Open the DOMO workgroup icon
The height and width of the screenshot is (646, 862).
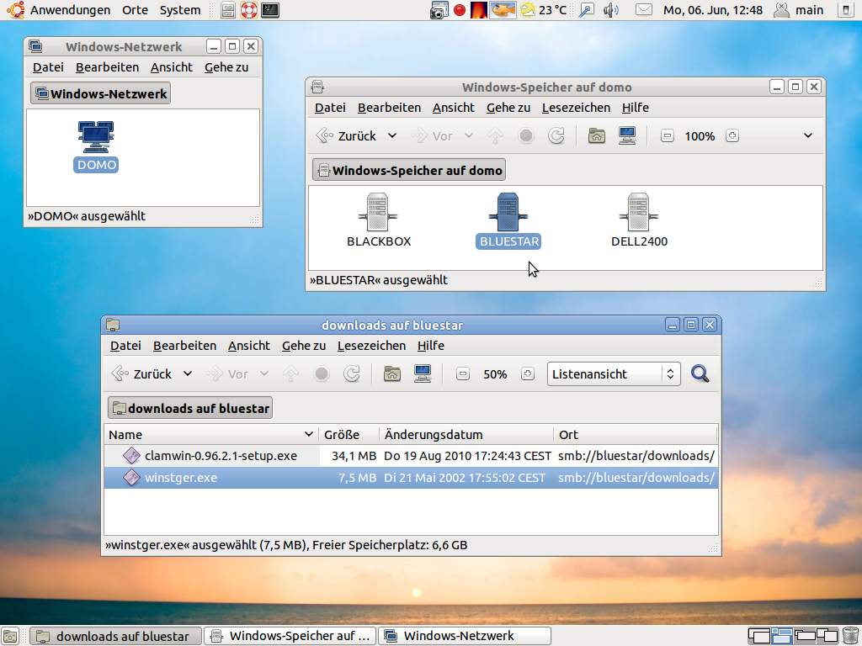(x=96, y=138)
